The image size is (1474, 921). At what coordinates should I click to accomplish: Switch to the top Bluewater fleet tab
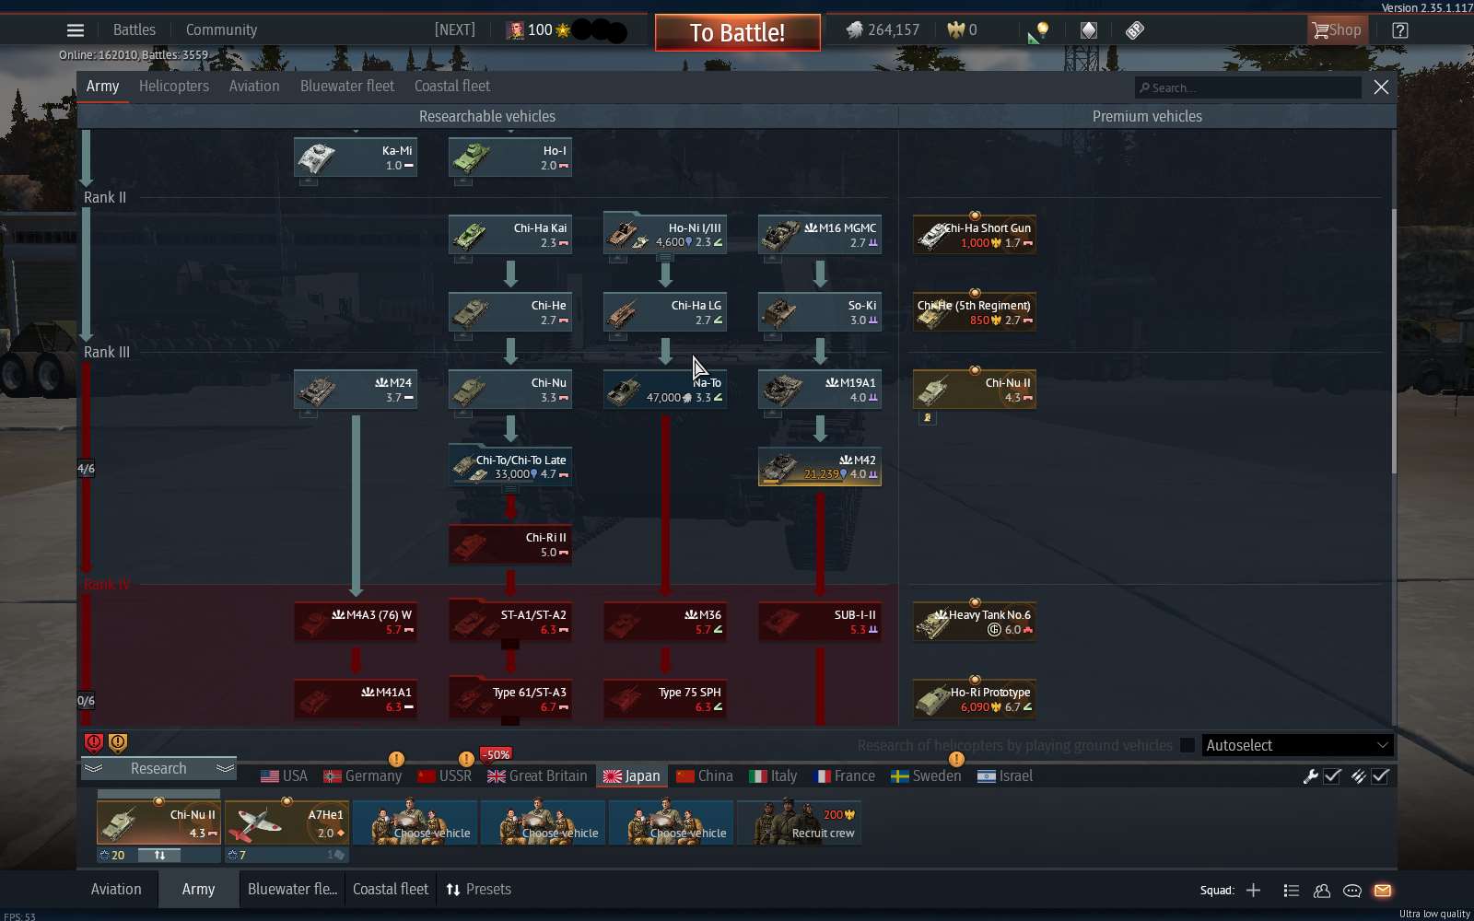[x=347, y=86]
